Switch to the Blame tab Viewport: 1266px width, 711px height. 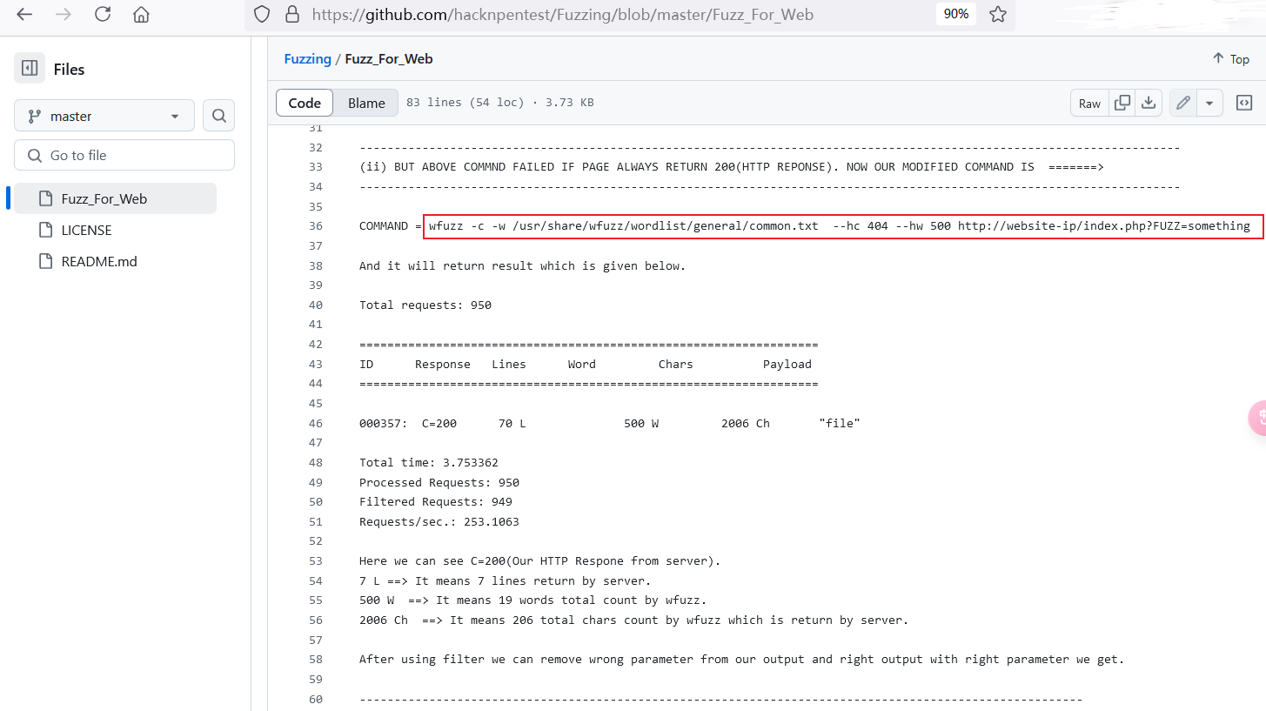point(366,103)
